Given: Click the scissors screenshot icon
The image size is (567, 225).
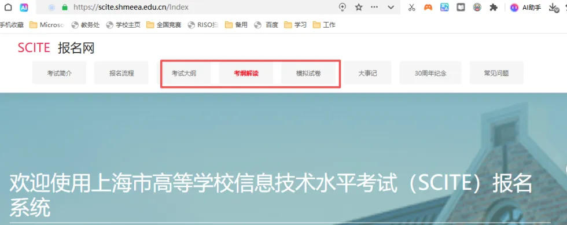Looking at the screenshot, I should coord(411,8).
